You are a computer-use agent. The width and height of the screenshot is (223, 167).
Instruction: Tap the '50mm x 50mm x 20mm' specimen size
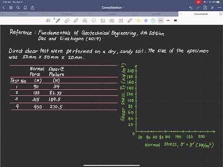pos(53,57)
